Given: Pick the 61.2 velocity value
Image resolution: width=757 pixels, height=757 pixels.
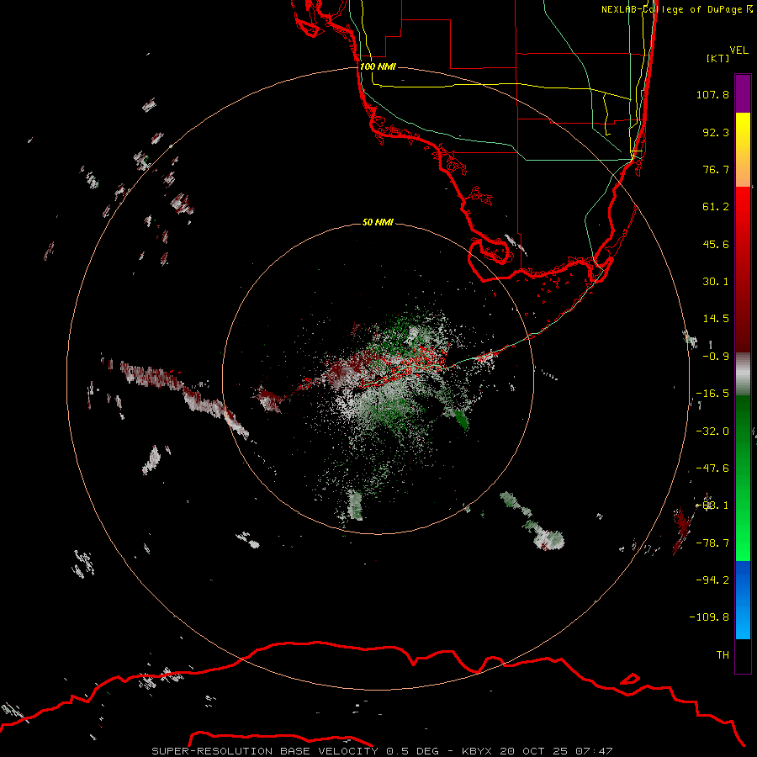Looking at the screenshot, I should pyautogui.click(x=716, y=207).
